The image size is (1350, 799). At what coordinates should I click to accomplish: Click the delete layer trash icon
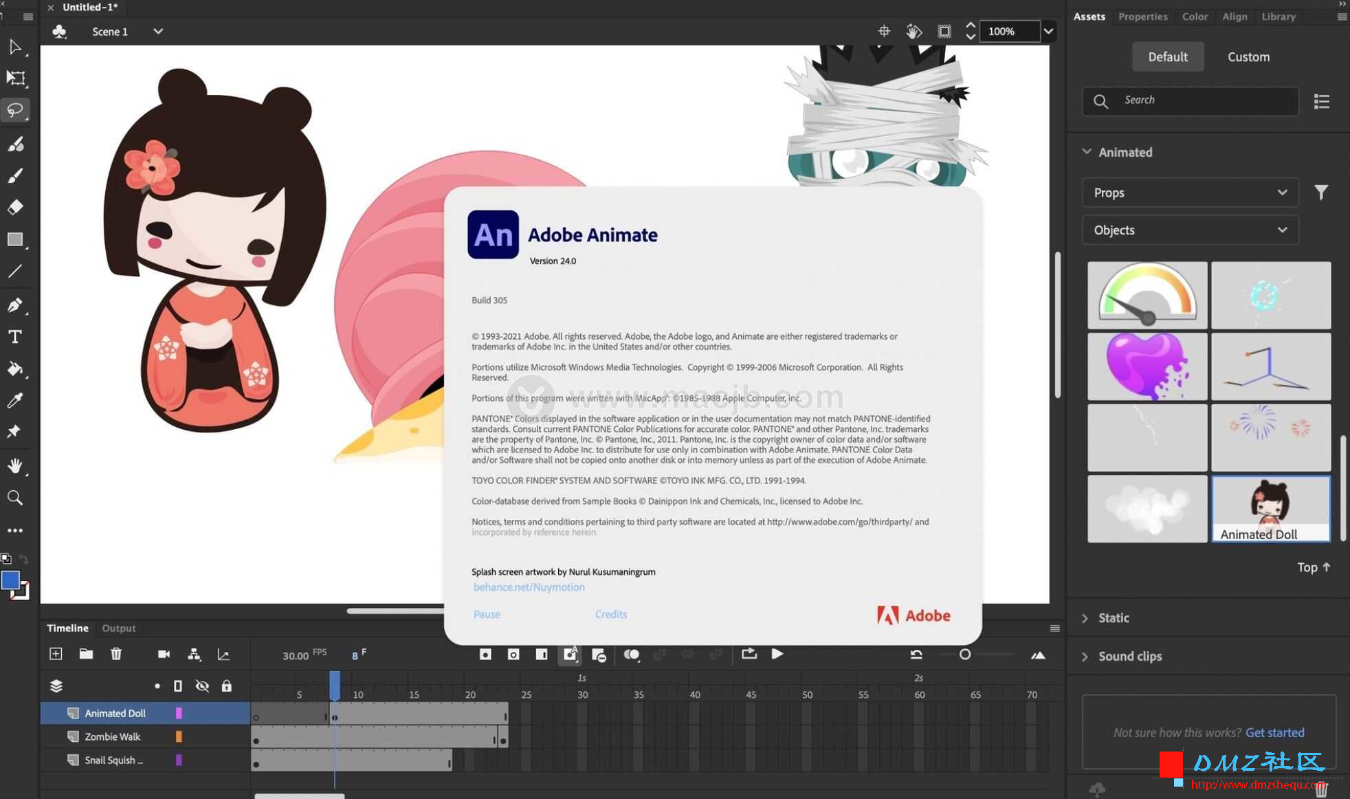coord(116,654)
